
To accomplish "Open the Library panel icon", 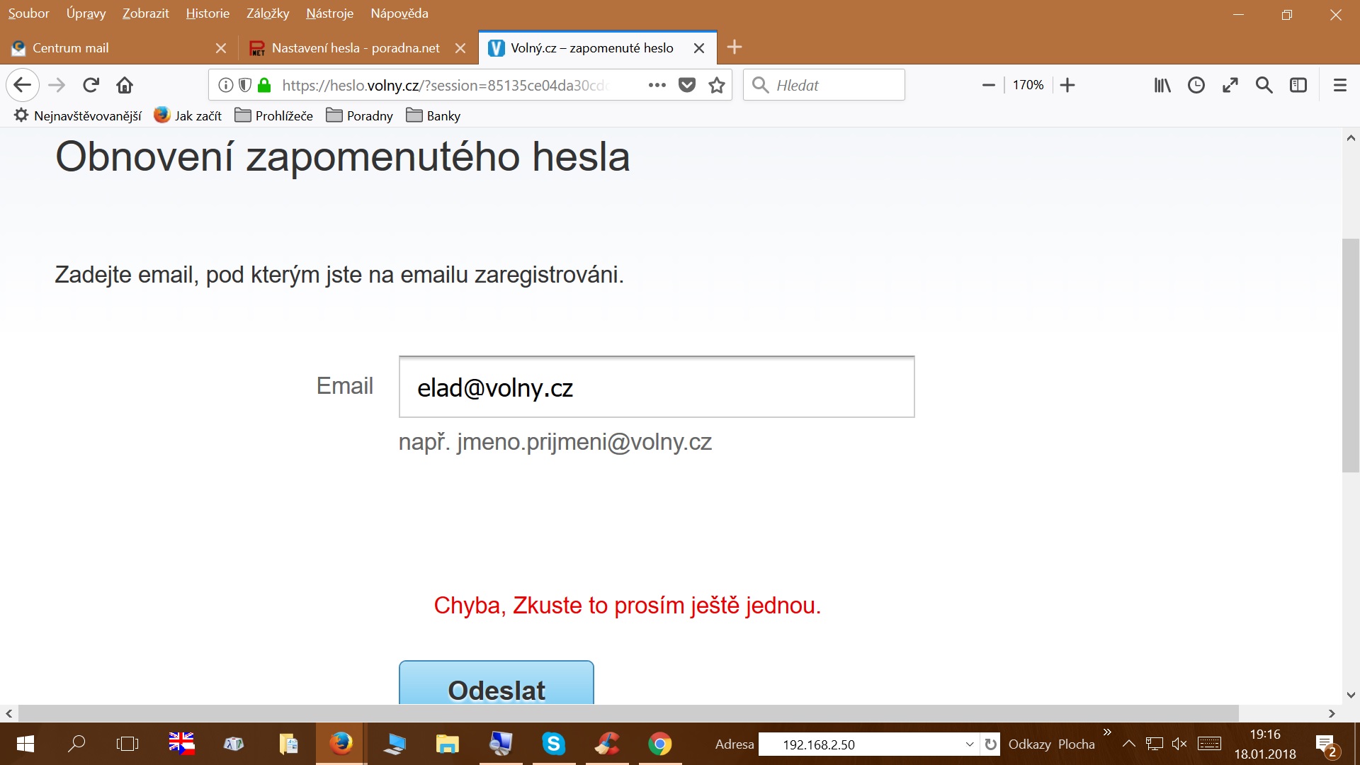I will 1162,85.
